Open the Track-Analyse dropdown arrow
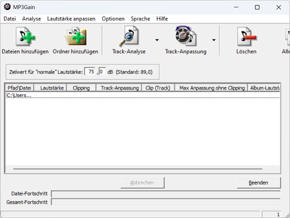Viewport: 290px width, 218px height. point(157,40)
